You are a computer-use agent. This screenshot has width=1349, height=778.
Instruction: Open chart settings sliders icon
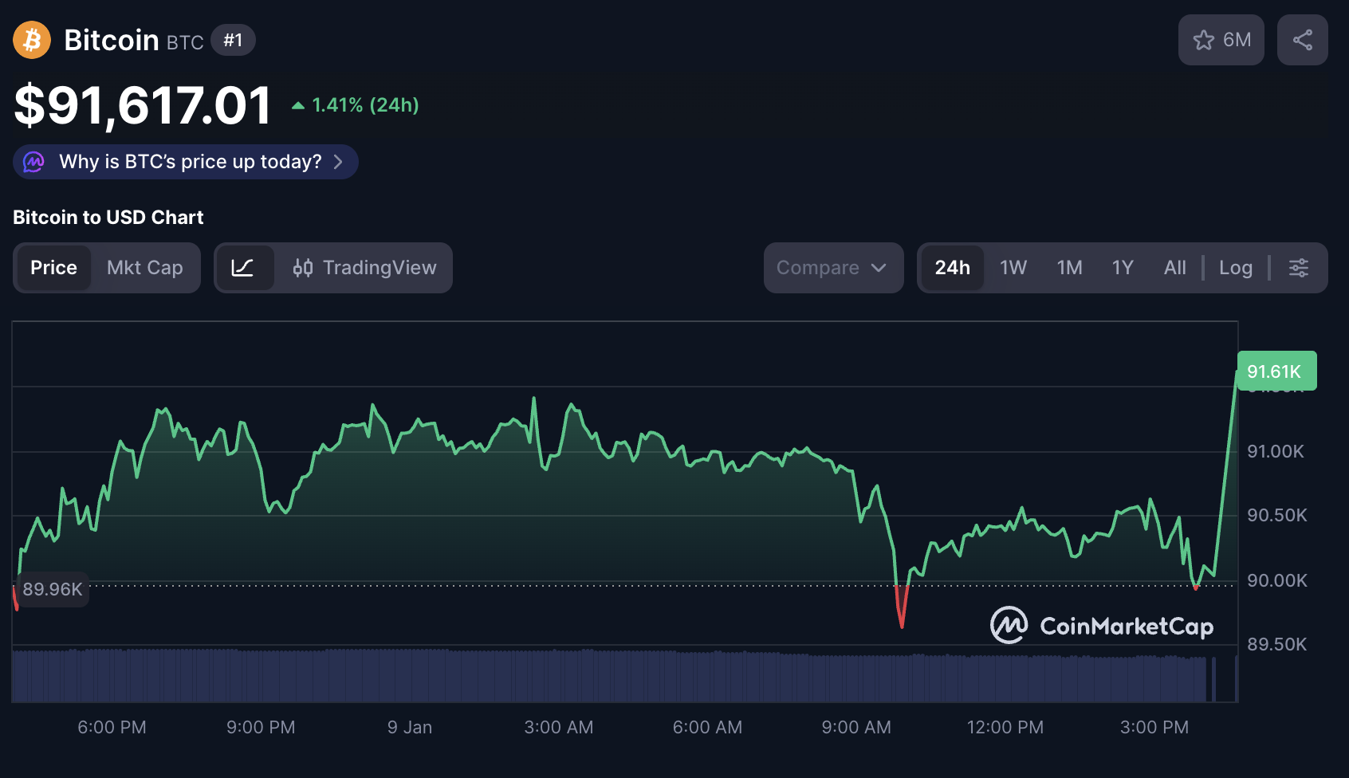coord(1299,268)
